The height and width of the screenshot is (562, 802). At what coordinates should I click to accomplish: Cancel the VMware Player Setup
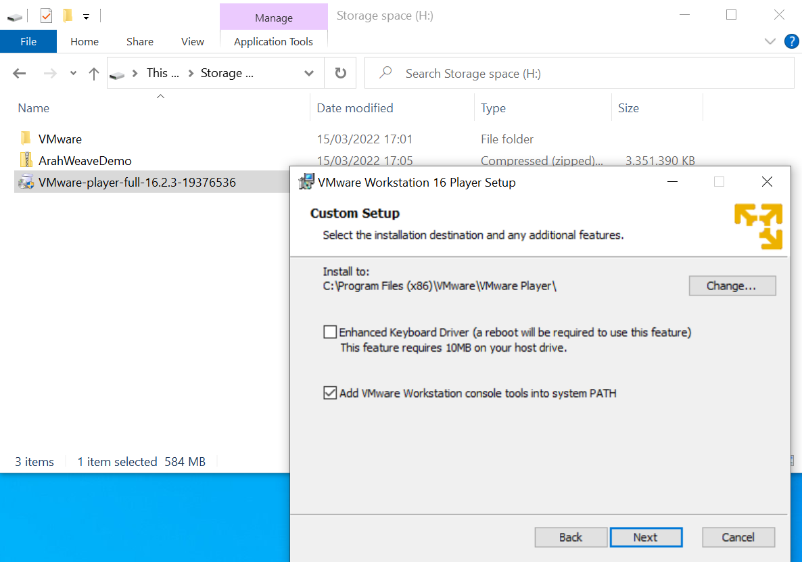coord(738,538)
